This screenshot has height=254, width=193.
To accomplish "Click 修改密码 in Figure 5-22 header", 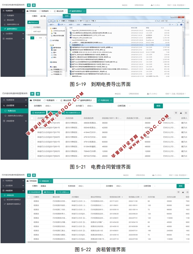I will (x=140, y=175).
